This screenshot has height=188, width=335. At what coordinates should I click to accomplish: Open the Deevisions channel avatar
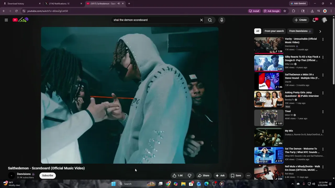click(x=11, y=175)
